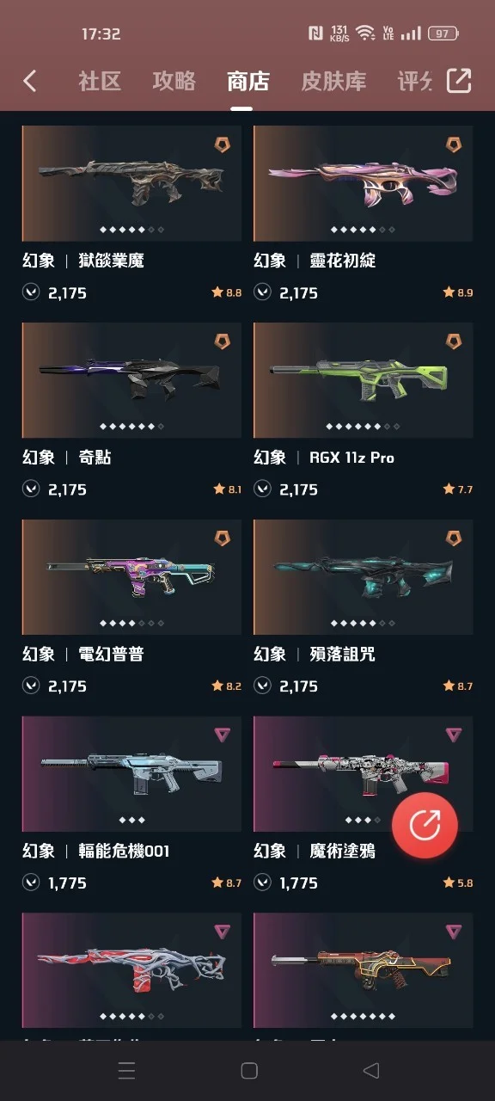Switch to the 社区 tab
The width and height of the screenshot is (495, 1101).
coord(100,82)
